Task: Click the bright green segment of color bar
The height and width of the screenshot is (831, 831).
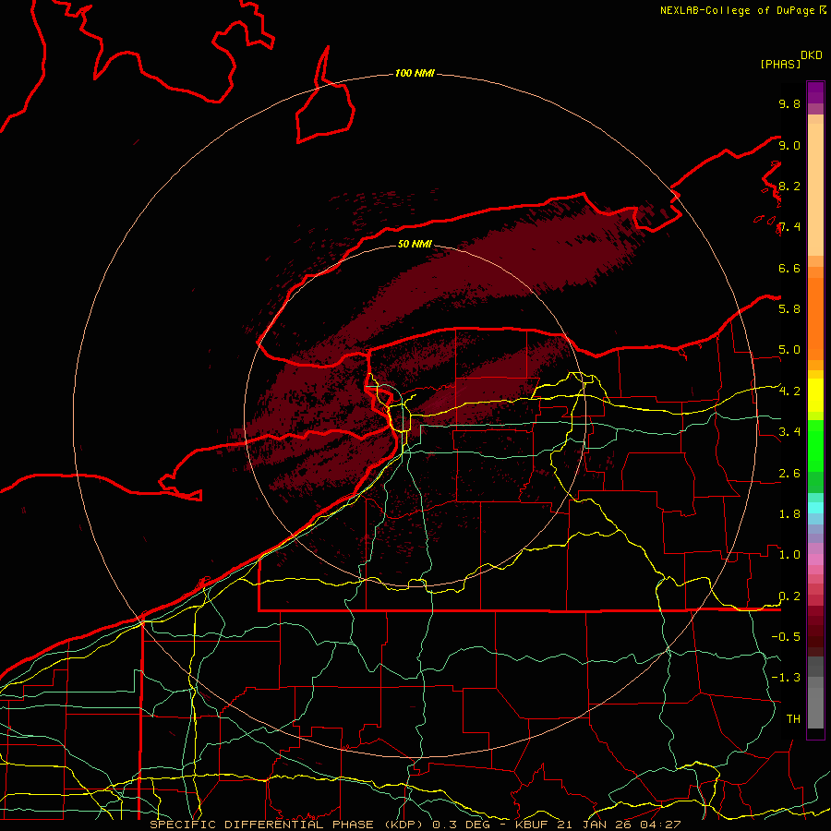Action: [x=815, y=445]
